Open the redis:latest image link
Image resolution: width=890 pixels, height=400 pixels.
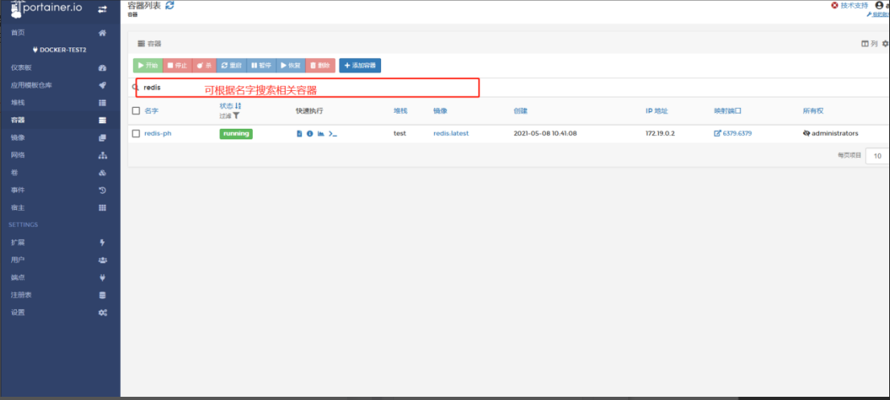tap(451, 134)
